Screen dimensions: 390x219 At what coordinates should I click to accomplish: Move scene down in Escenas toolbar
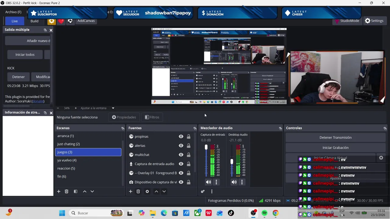pos(92,191)
